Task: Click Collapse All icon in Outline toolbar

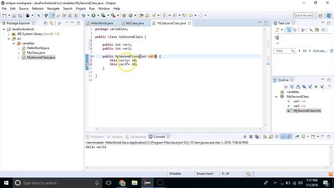Action: (292, 87)
